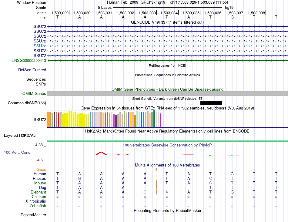The image size is (288, 222).
Task: Click the gray OMIM Genes bar
Action: 168,93
